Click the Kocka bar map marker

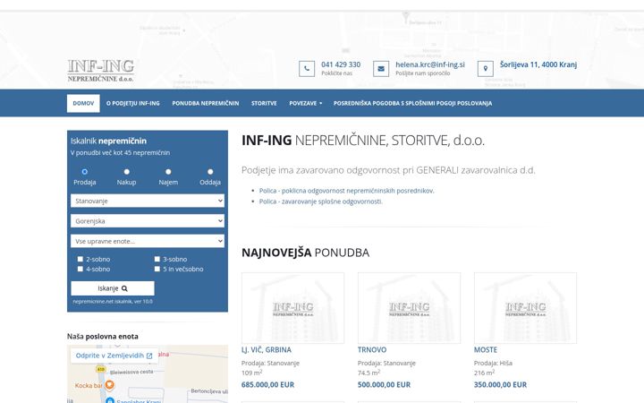pos(109,385)
